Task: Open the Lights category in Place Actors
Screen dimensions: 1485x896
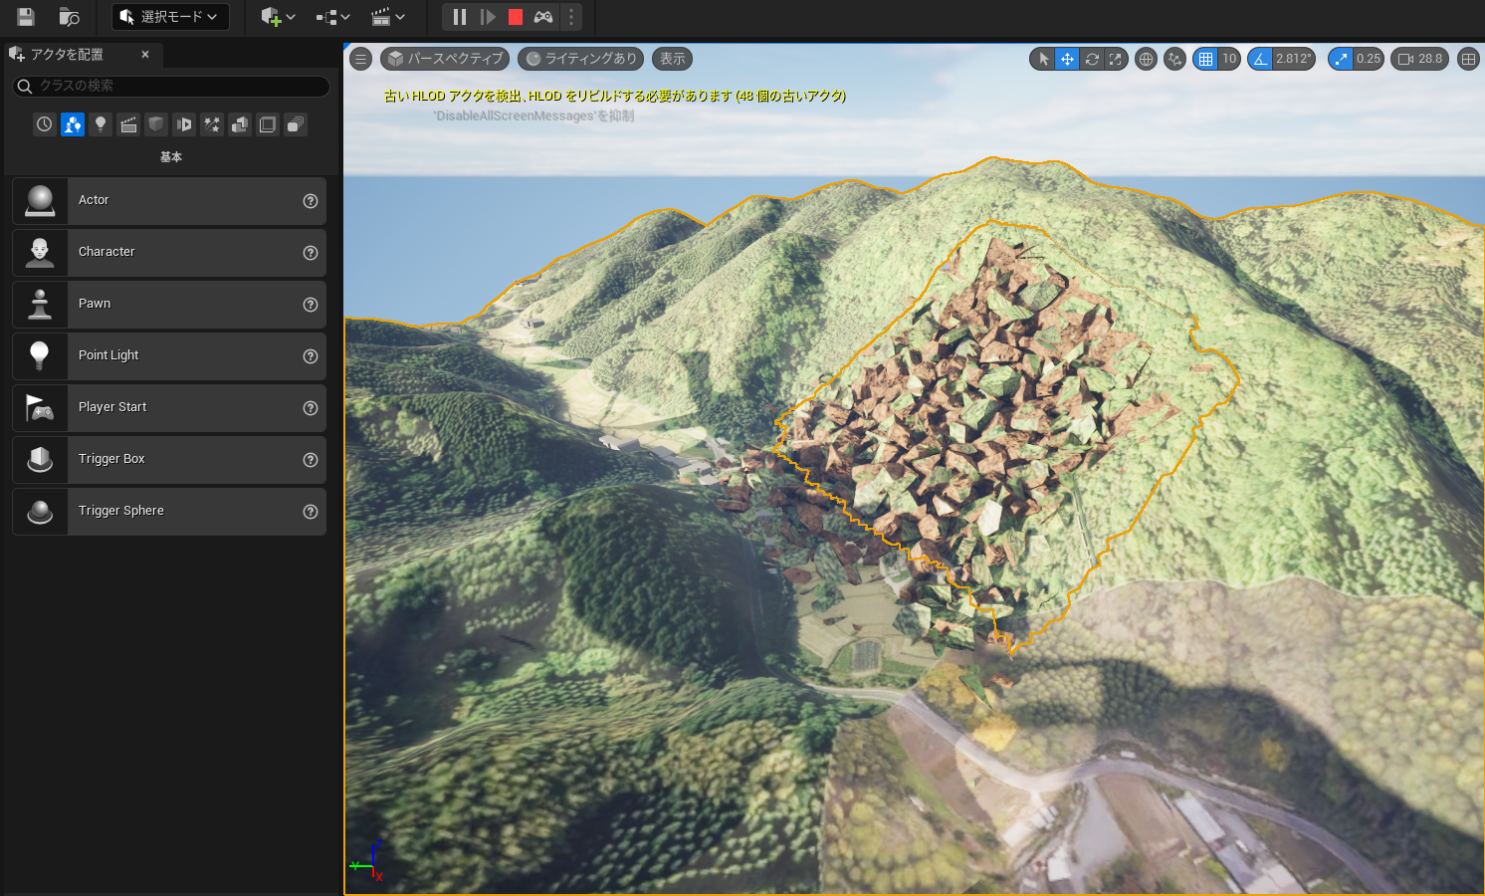Action: tap(101, 124)
